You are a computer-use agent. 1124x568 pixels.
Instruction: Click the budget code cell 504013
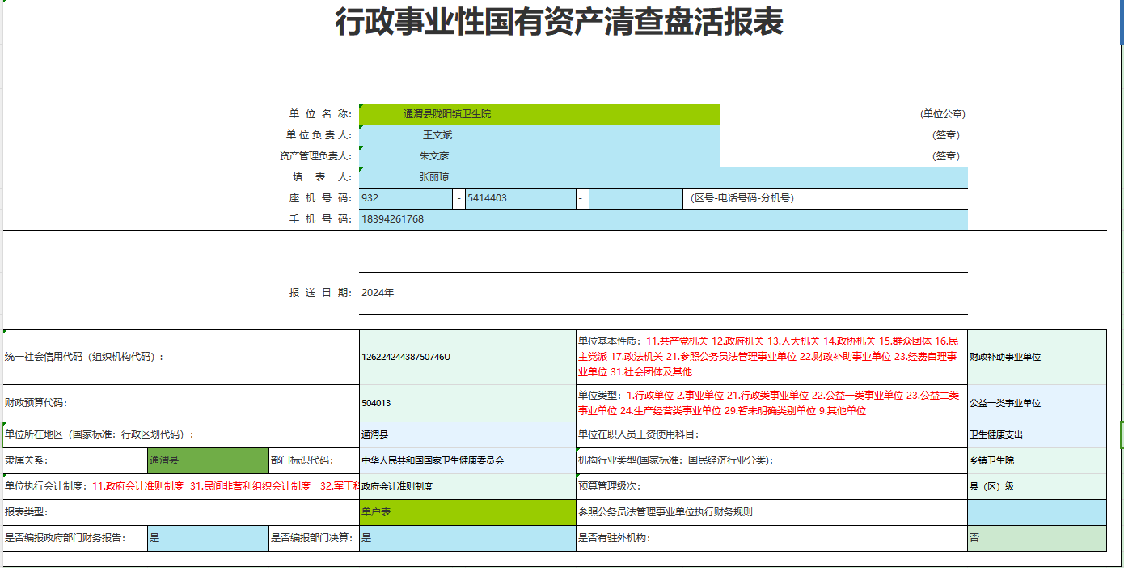coord(467,403)
